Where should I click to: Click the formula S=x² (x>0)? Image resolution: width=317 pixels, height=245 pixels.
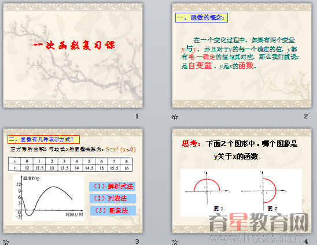[120, 150]
